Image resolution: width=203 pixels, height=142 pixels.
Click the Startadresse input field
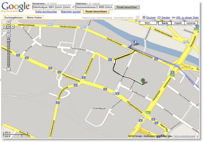tap(51, 7)
